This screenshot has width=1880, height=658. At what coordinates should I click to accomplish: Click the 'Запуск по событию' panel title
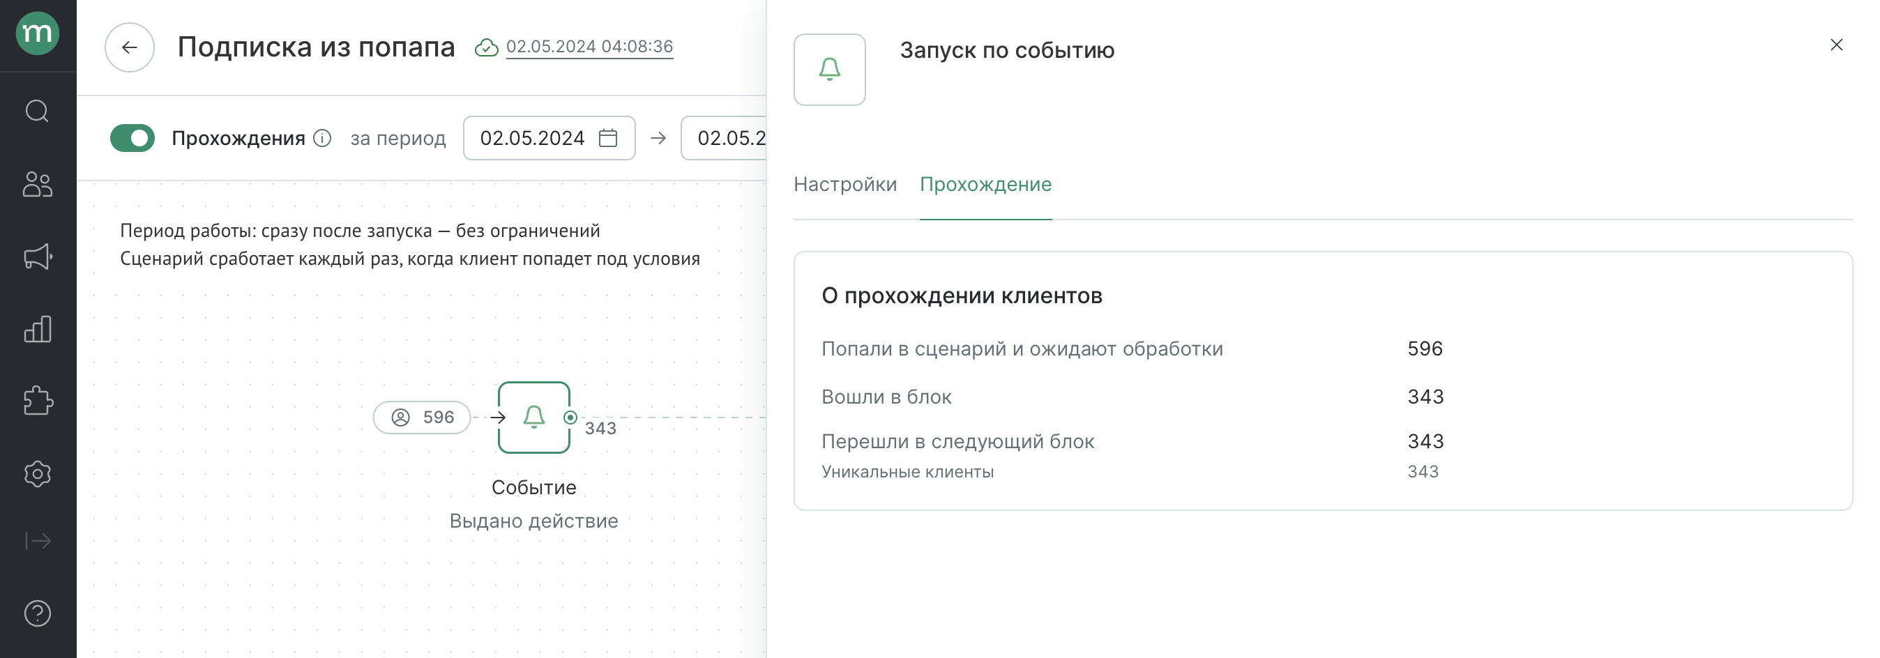[1006, 50]
